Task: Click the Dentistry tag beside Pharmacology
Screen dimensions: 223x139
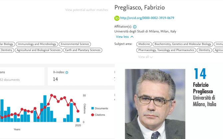Action: (204, 50)
